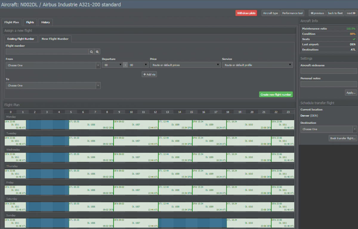Click the Aircraft nickname field

point(329,71)
